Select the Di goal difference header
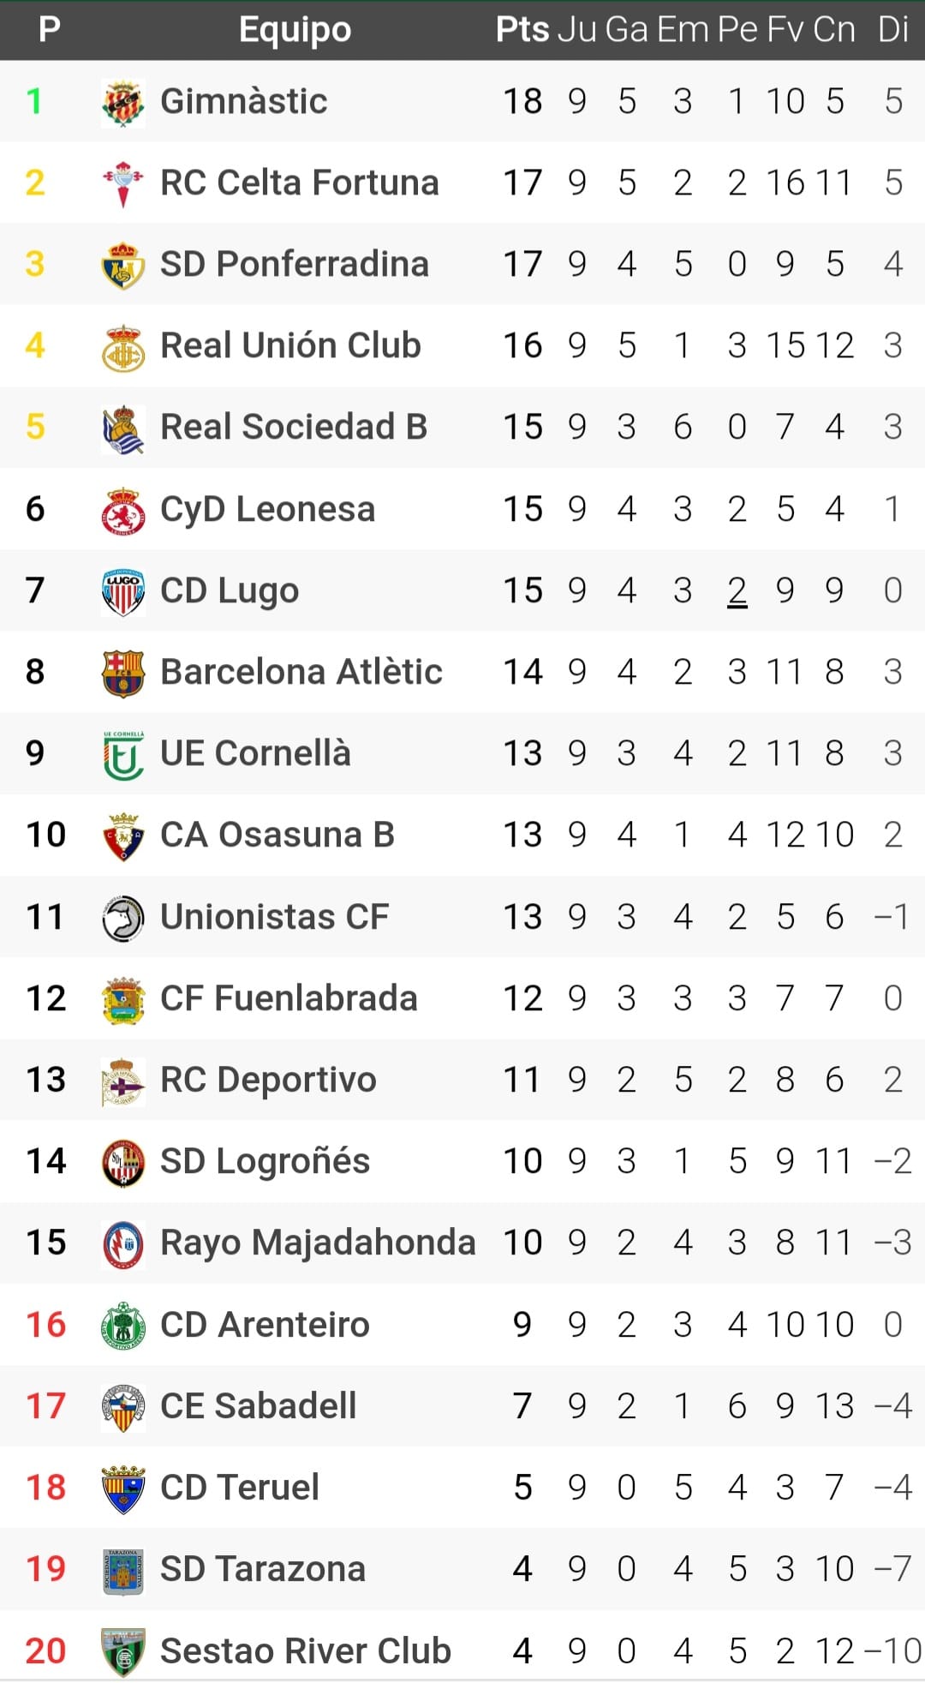Image resolution: width=925 pixels, height=1683 pixels. (892, 30)
